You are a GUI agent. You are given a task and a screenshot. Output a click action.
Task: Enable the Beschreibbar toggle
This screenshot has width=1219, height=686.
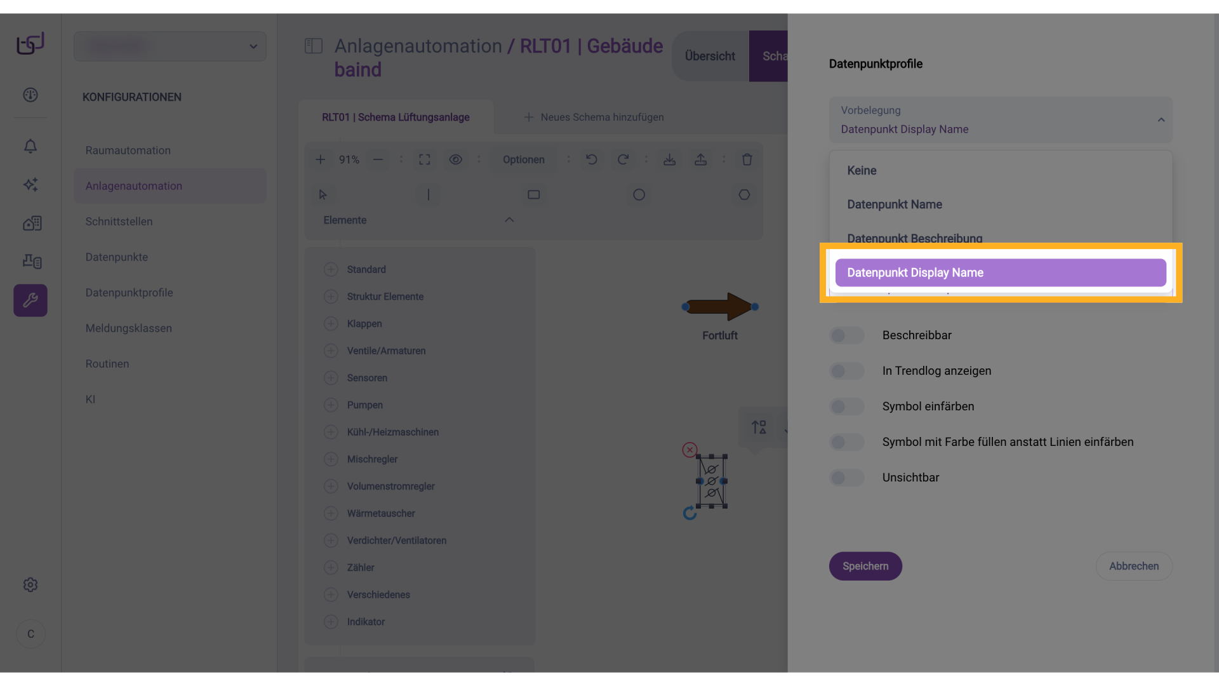pyautogui.click(x=846, y=335)
